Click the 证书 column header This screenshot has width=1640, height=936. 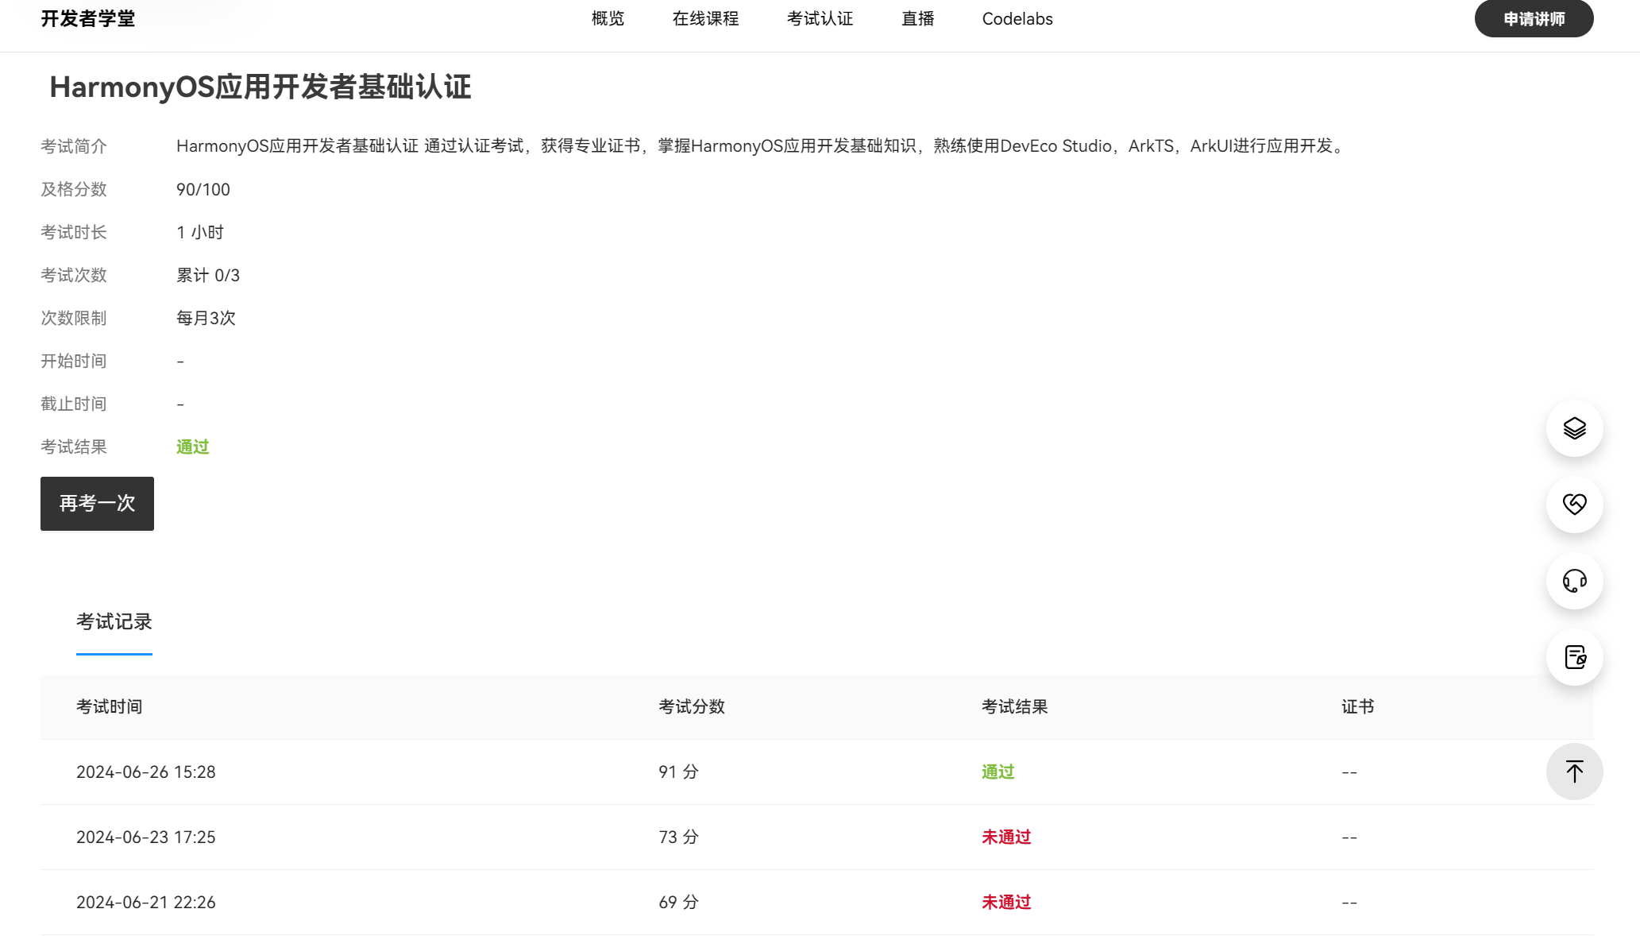tap(1358, 706)
